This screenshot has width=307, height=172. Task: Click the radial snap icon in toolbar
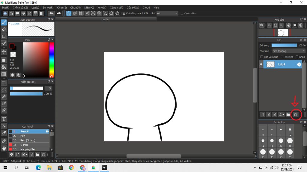click(x=93, y=13)
